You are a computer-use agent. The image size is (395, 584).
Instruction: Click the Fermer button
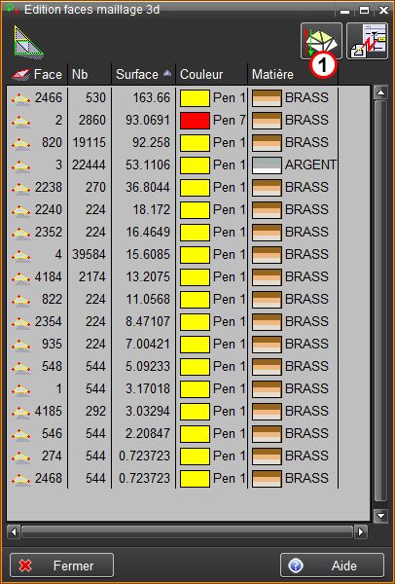[61, 566]
